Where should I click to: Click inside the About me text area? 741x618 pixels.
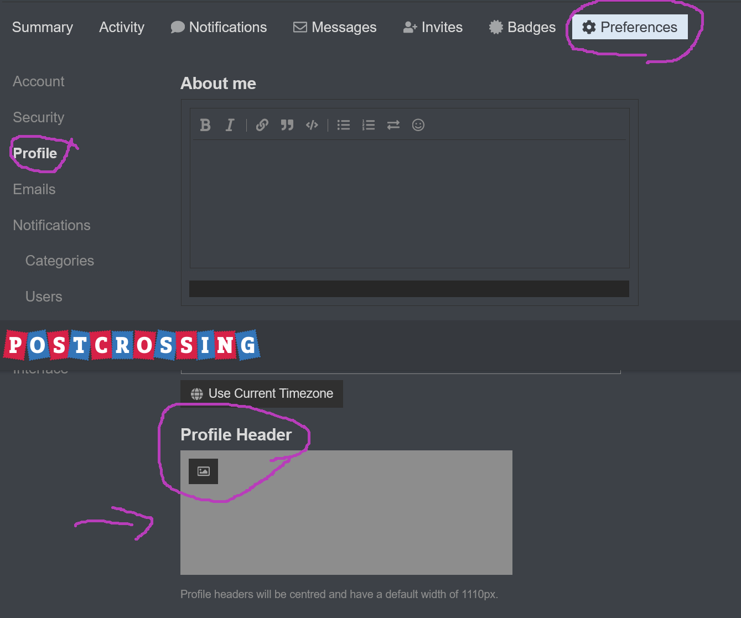click(x=410, y=204)
